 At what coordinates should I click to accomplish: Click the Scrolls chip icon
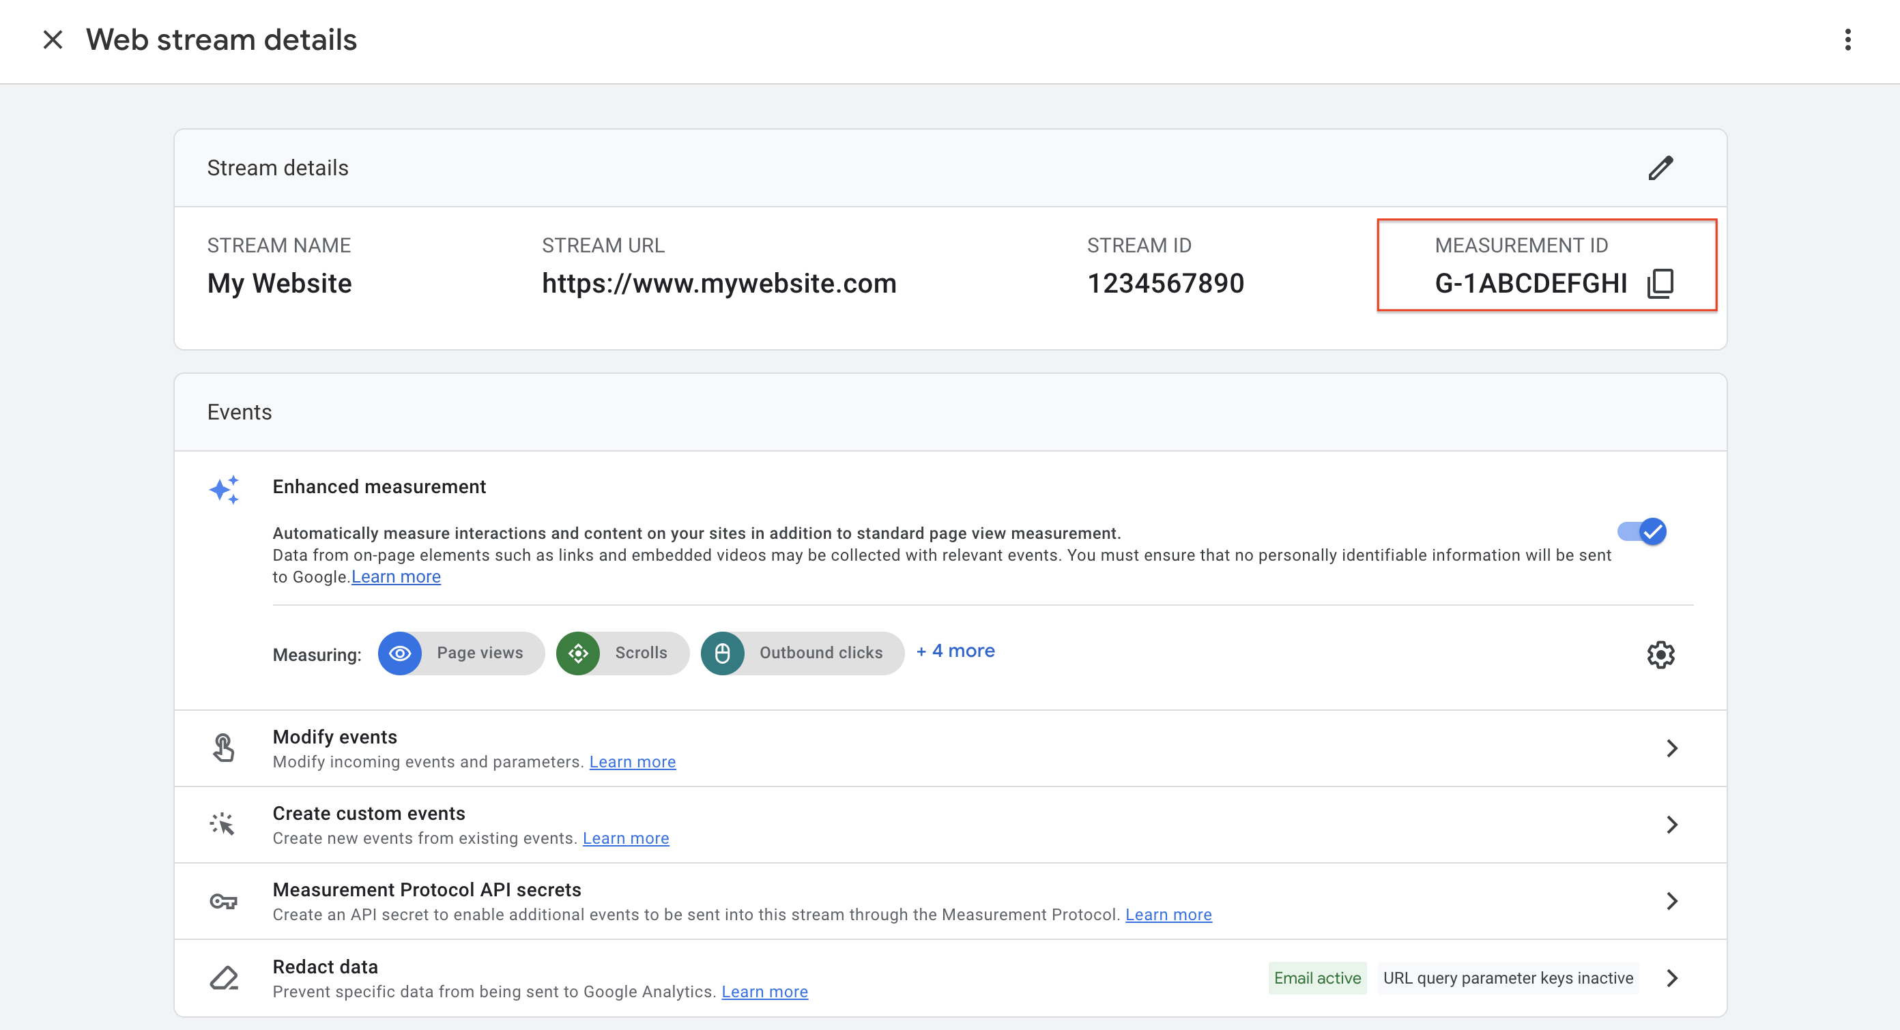pyautogui.click(x=578, y=653)
